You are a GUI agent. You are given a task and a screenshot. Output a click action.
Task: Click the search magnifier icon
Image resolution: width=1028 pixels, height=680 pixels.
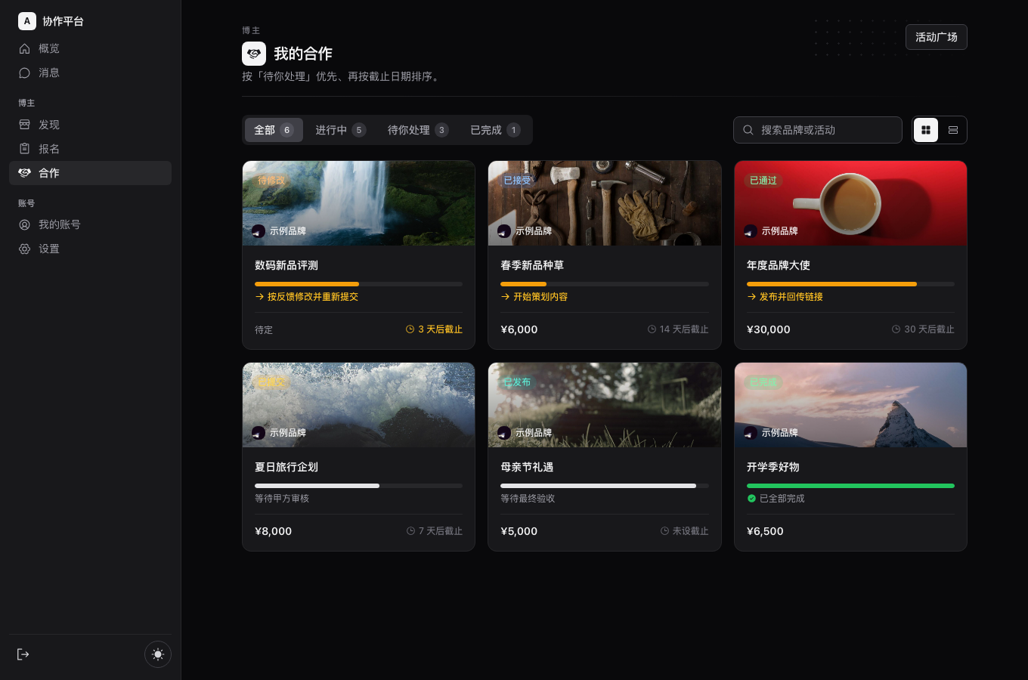coord(748,130)
